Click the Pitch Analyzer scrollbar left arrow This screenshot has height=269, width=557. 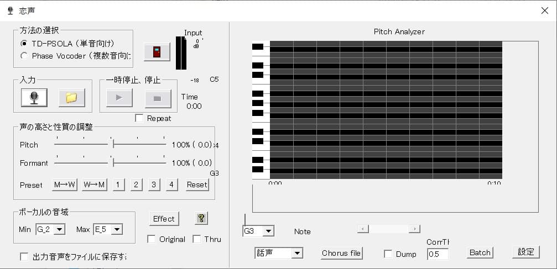tap(363, 229)
